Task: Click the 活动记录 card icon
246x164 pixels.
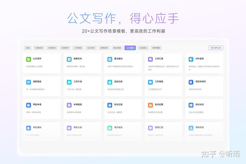Action: (x=110, y=82)
